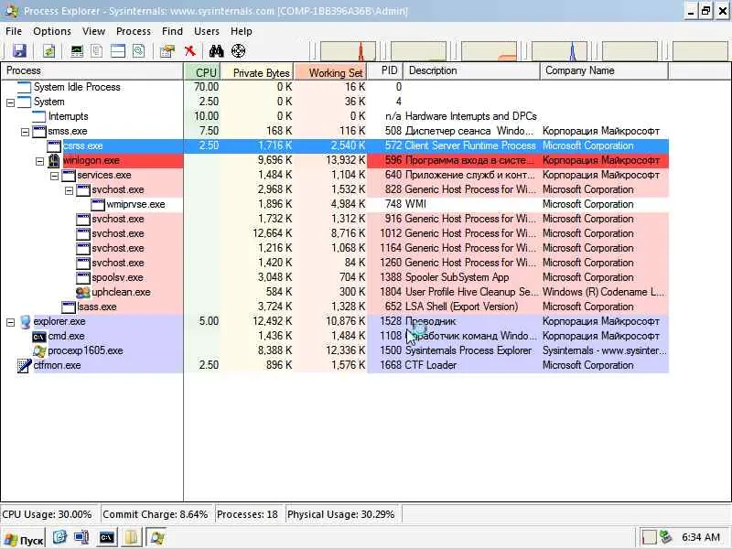Click the wmiprvse.exe process icon
Viewport: 732px width, 549px height.
coord(98,204)
